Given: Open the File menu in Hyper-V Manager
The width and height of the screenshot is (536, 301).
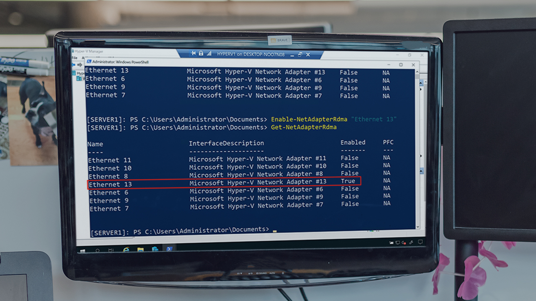Looking at the screenshot, I should pos(74,57).
